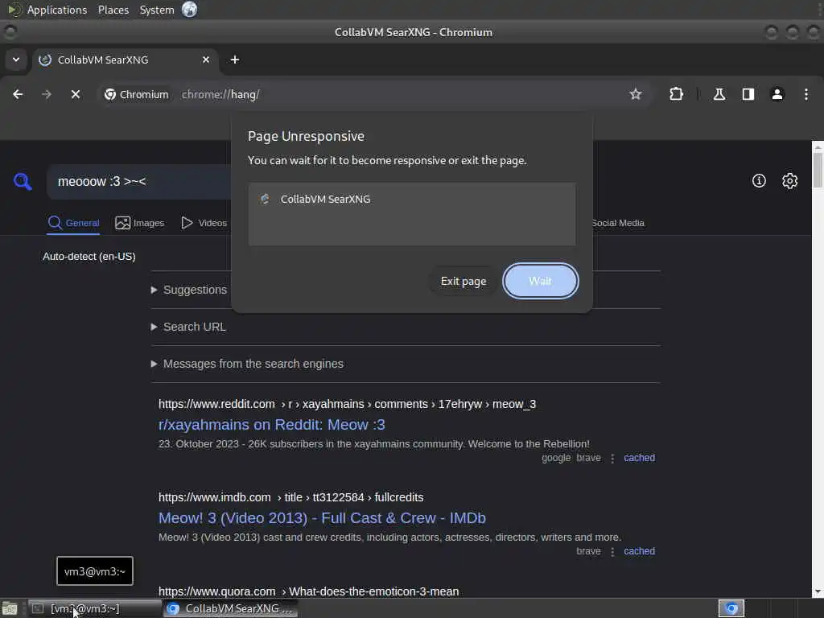The width and height of the screenshot is (824, 618).
Task: Open a new tab with plus button
Action: coord(235,60)
